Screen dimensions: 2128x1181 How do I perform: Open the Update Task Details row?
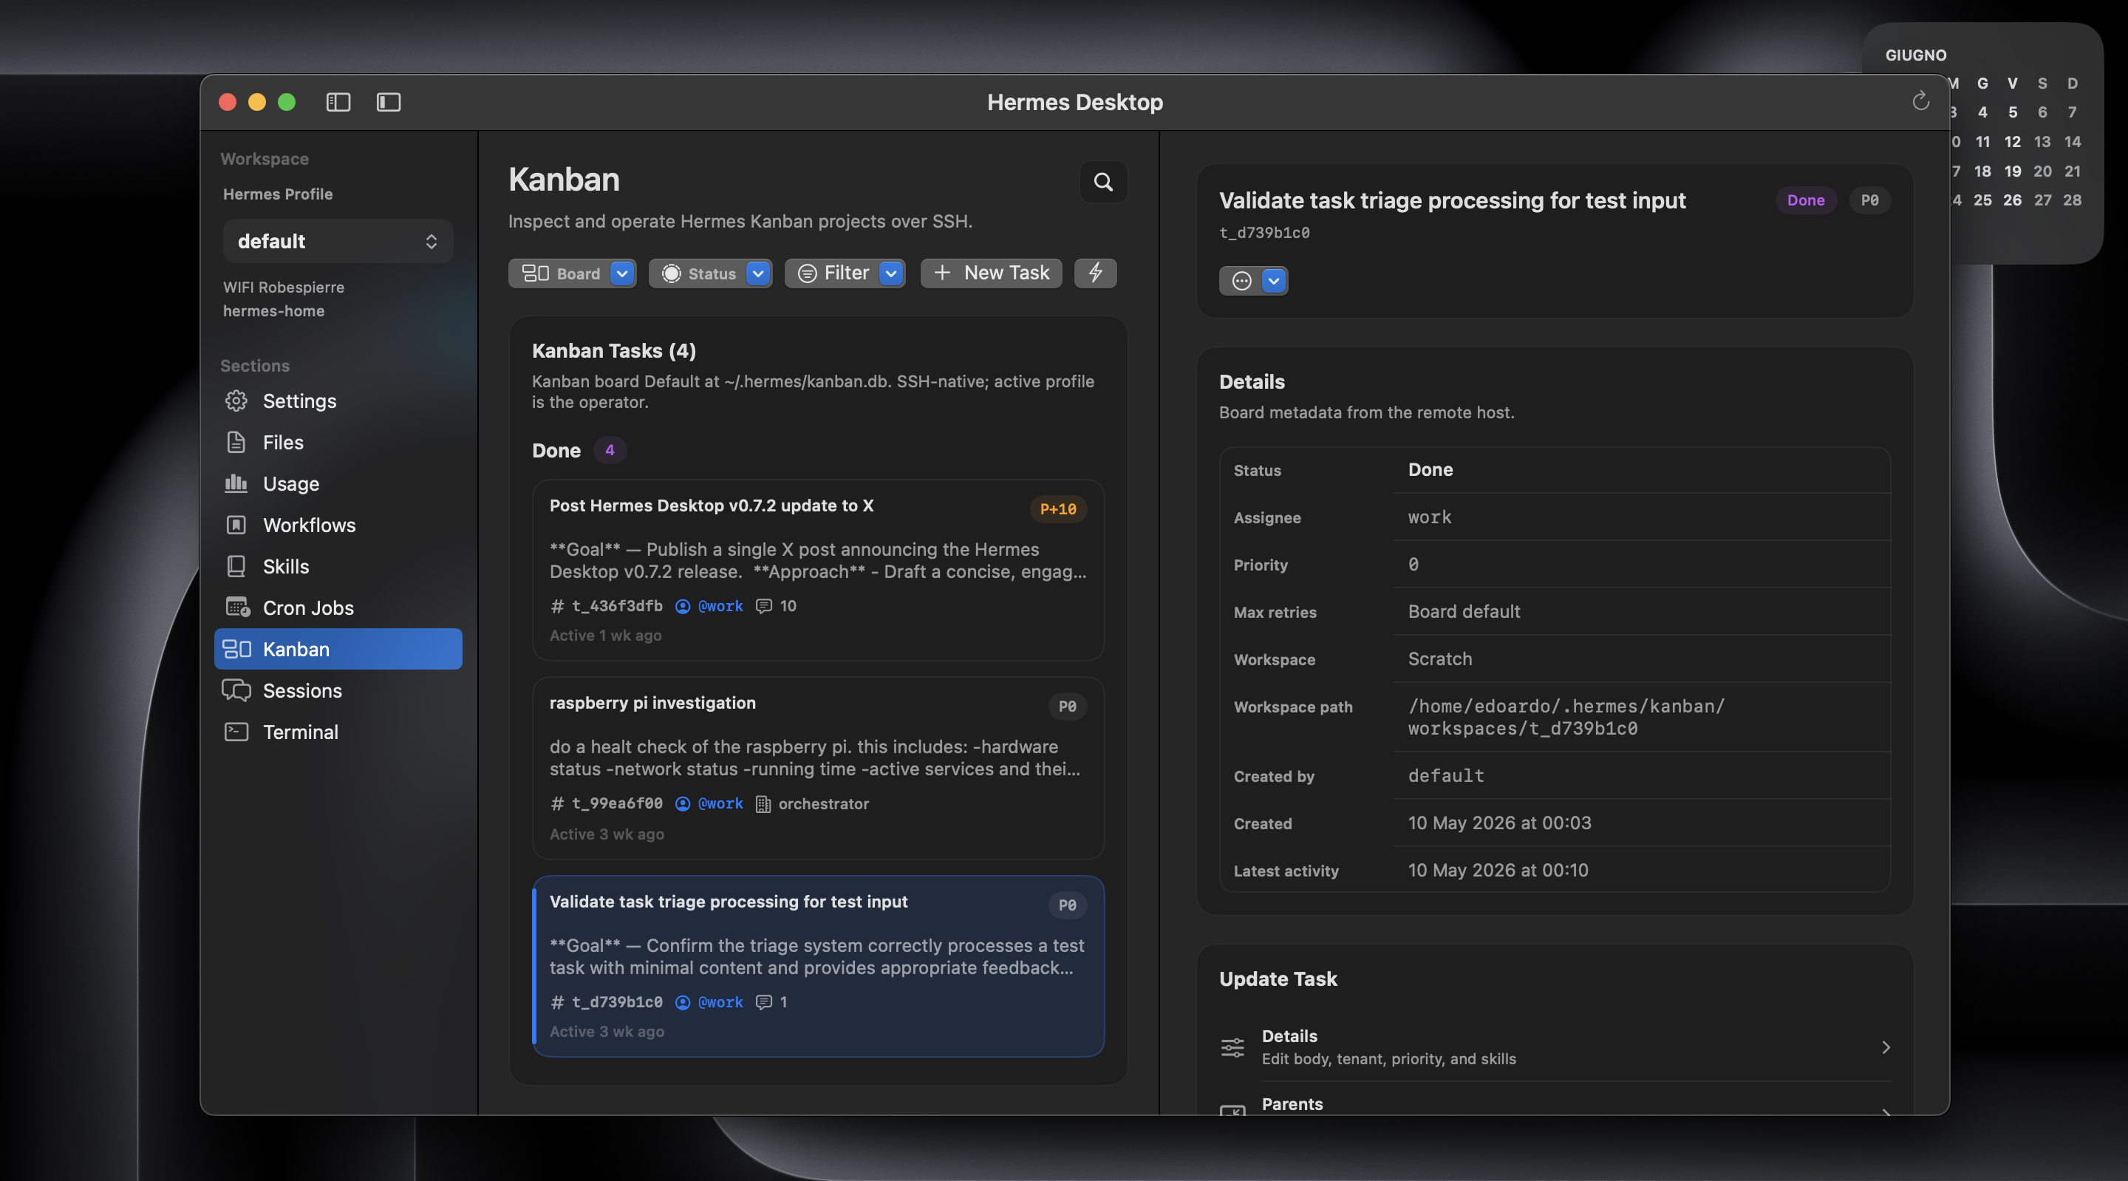pyautogui.click(x=1555, y=1047)
